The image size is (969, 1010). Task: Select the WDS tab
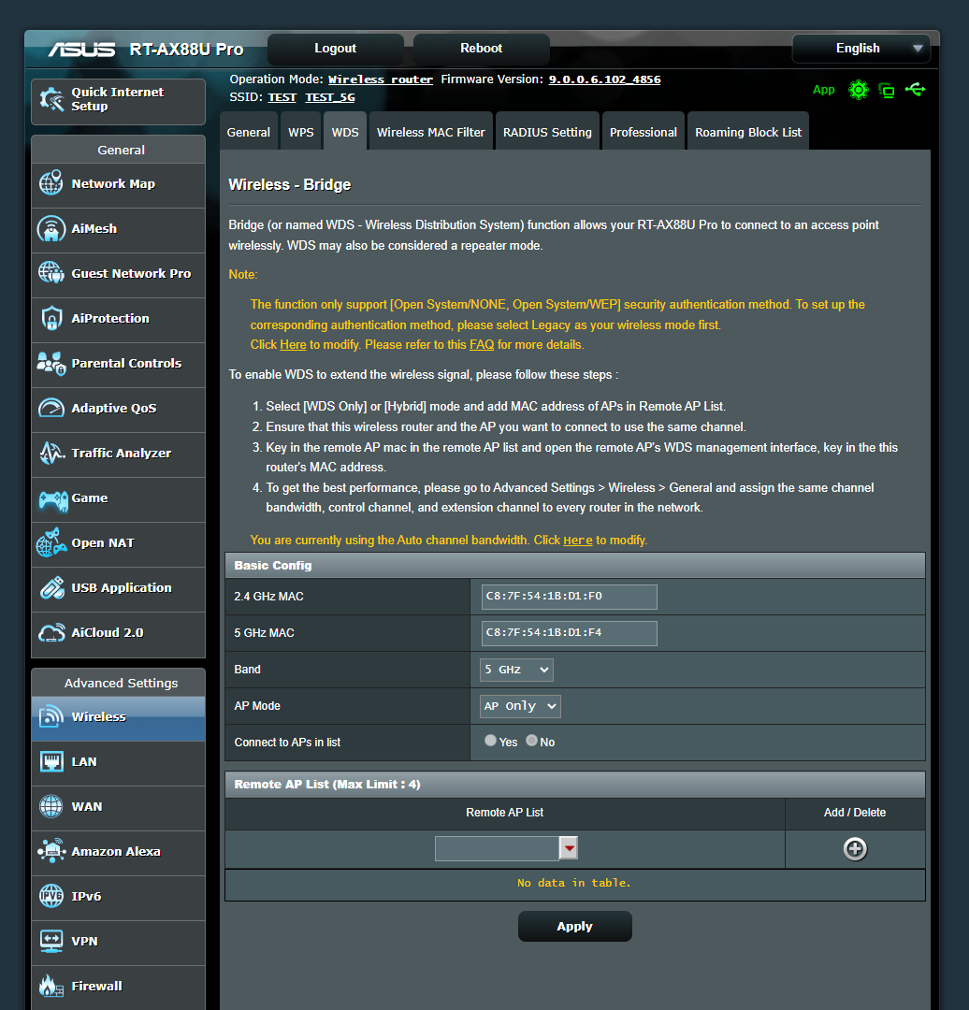[345, 132]
